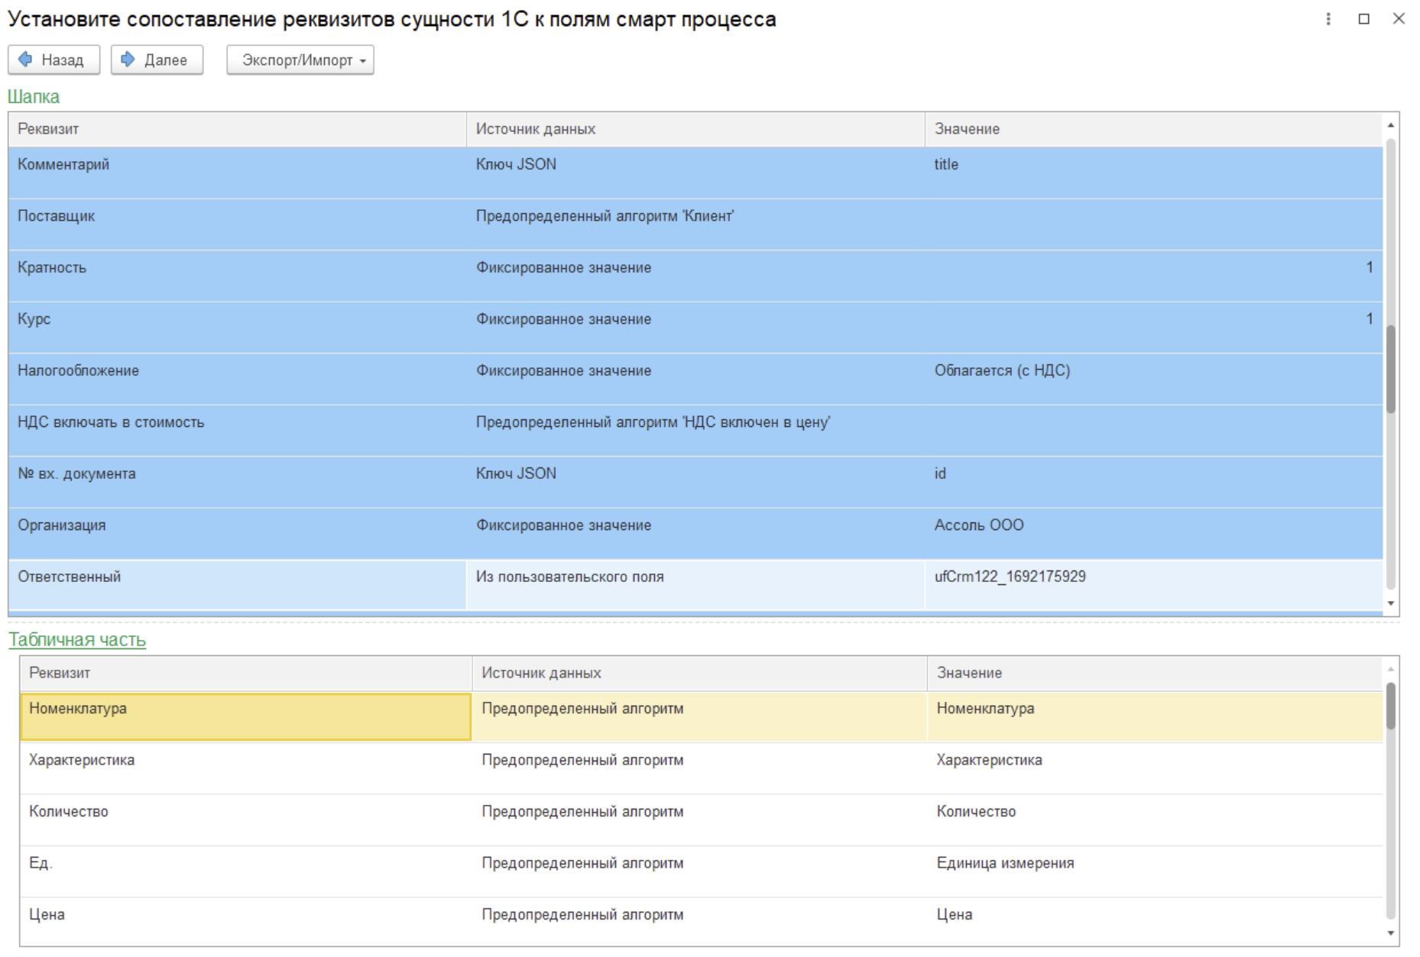Click the Предопределенный алгоритм 'Клиент' cell
The width and height of the screenshot is (1420, 957).
coord(695,225)
